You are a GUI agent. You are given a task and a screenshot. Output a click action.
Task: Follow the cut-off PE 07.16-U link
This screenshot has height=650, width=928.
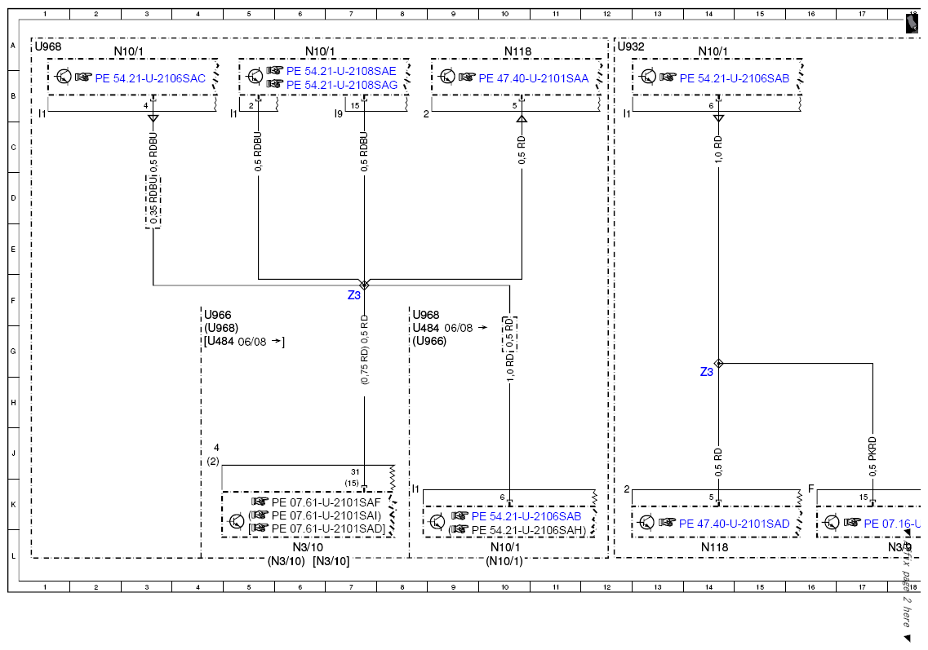click(x=892, y=524)
